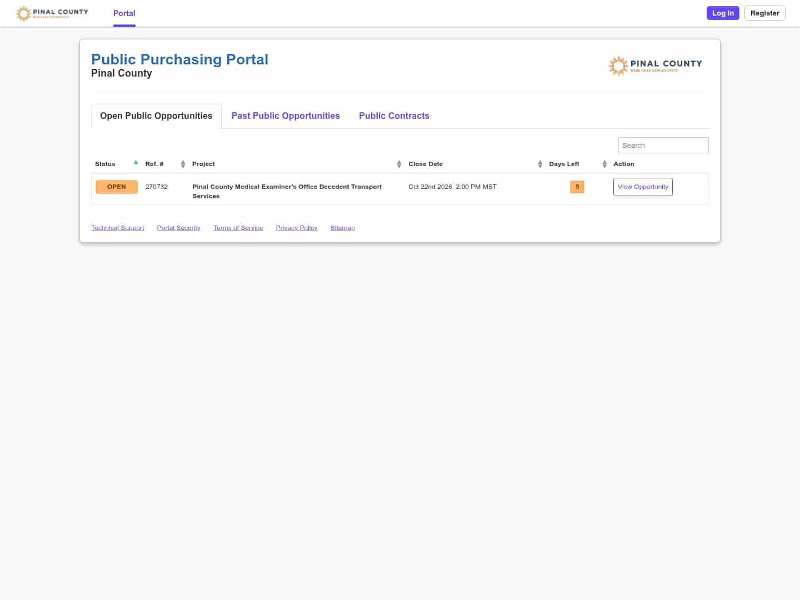Sort table by Status column arrow
The width and height of the screenshot is (800, 600).
pyautogui.click(x=136, y=163)
